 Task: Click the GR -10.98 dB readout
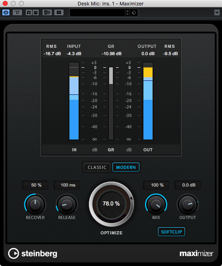click(111, 54)
